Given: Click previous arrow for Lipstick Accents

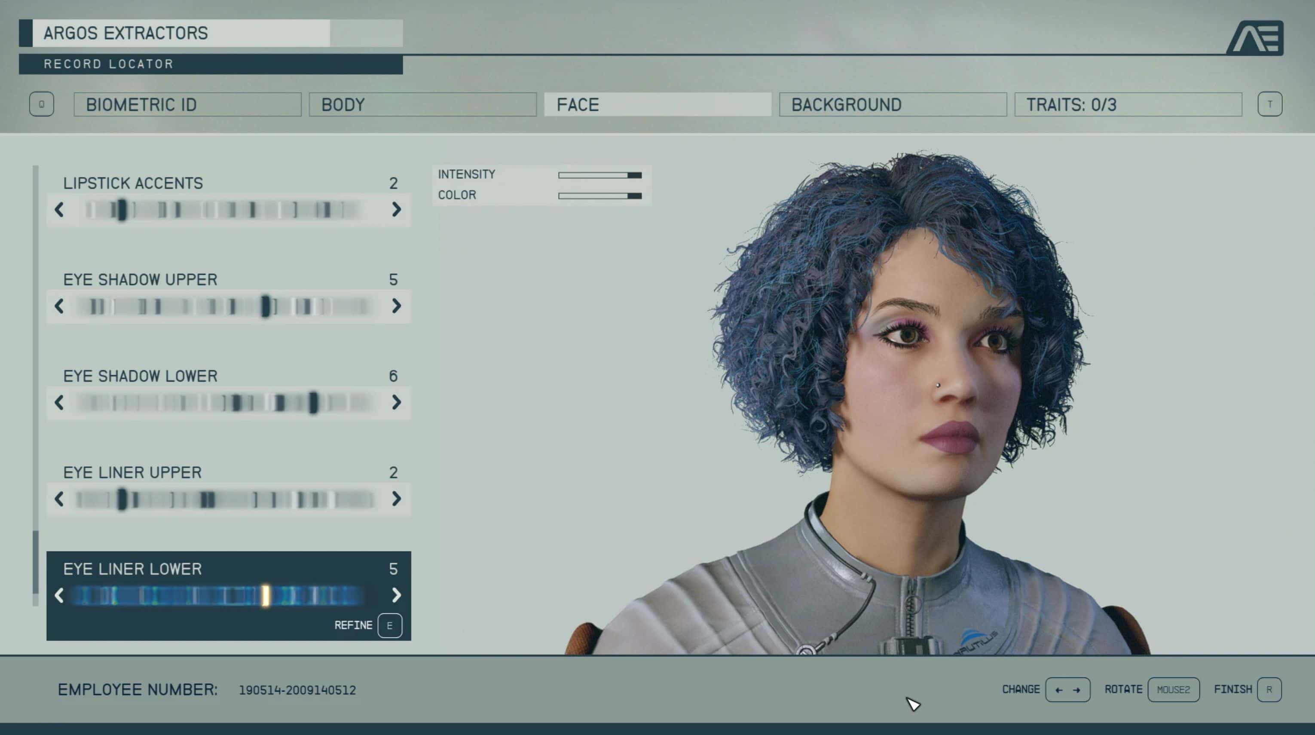Looking at the screenshot, I should pos(59,209).
